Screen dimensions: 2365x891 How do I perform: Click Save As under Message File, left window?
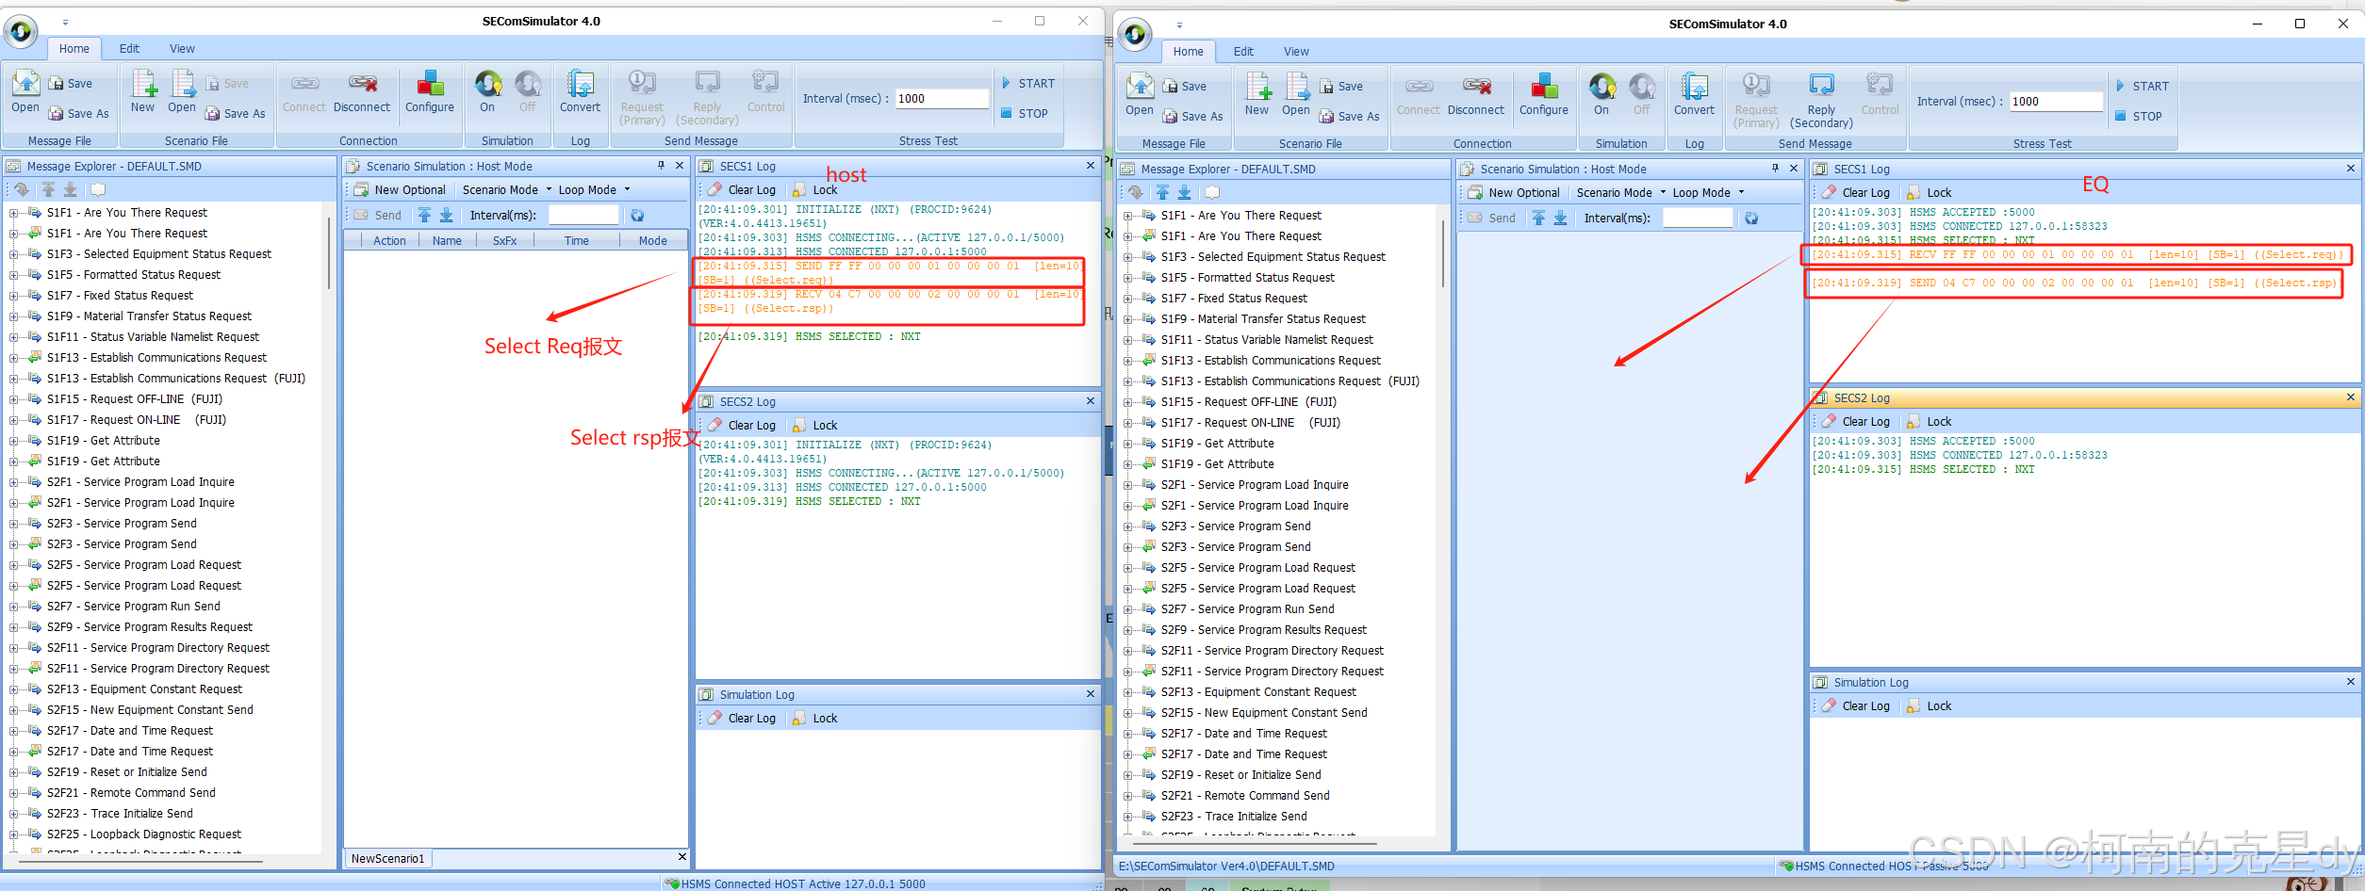point(78,113)
